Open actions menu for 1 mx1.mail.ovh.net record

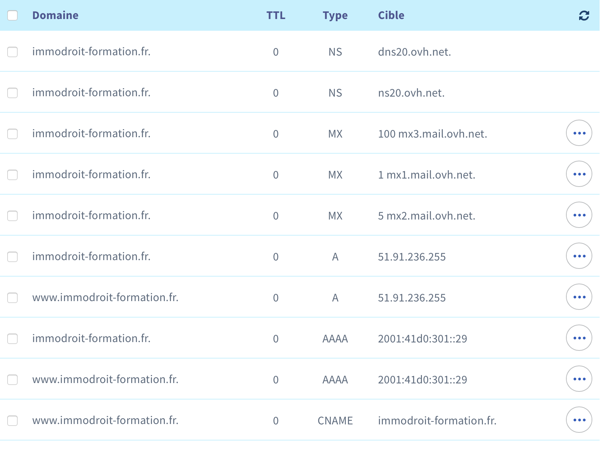pos(579,174)
